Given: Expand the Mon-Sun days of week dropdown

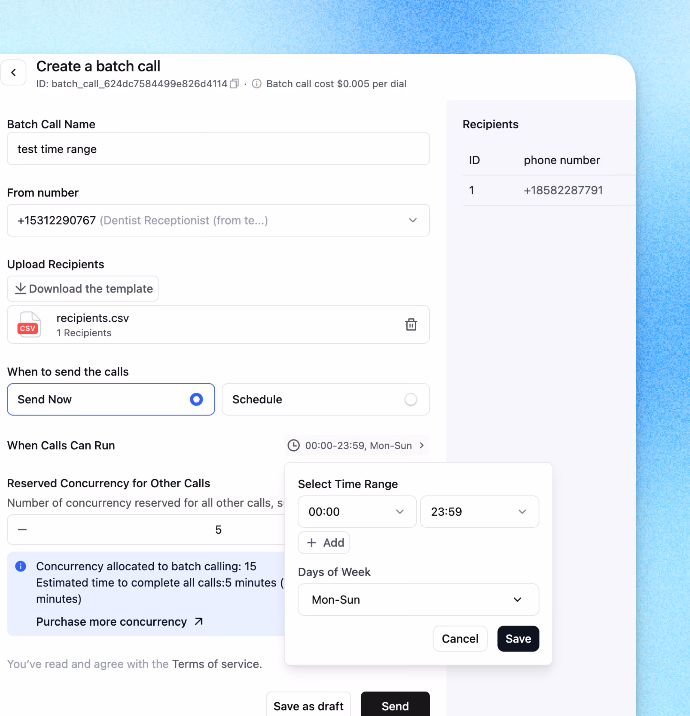Looking at the screenshot, I should pos(418,599).
